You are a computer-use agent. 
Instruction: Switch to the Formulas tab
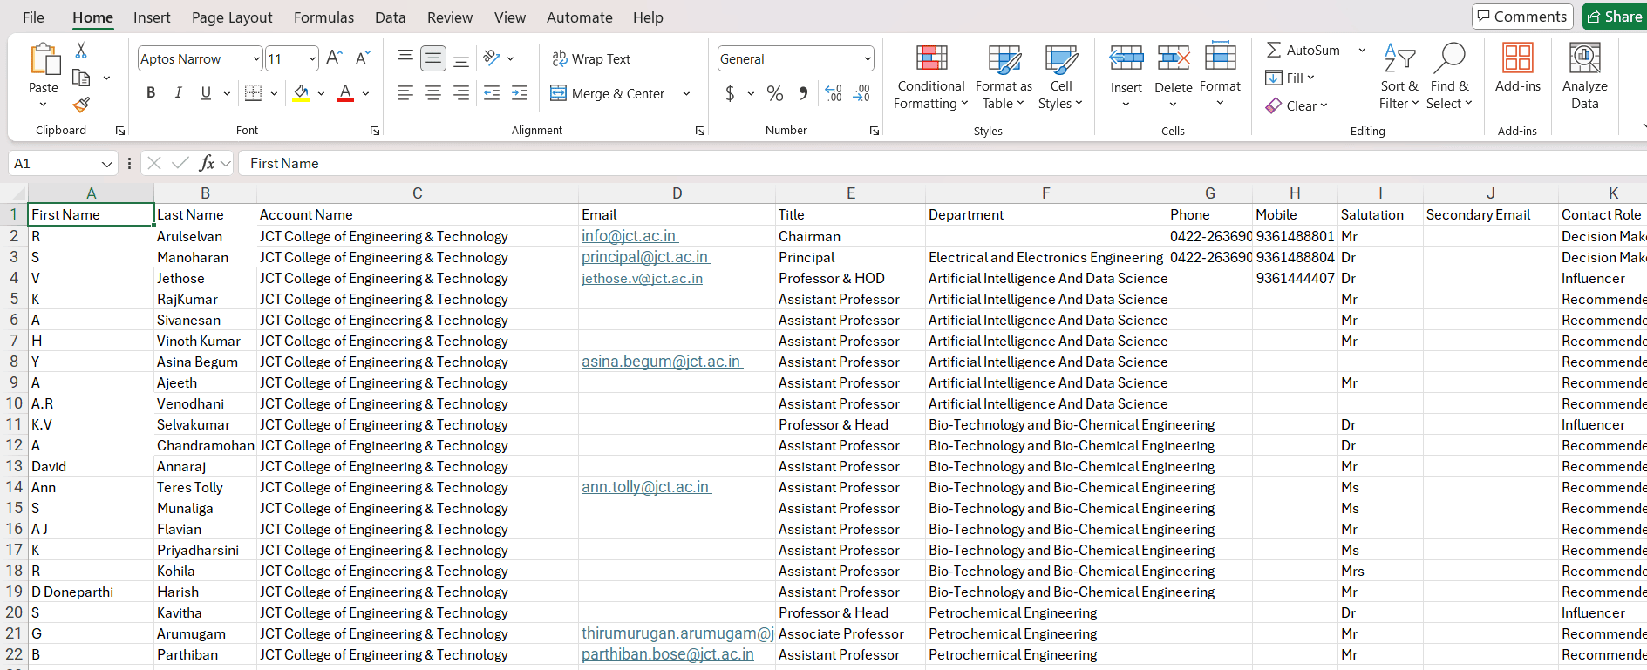pos(323,17)
